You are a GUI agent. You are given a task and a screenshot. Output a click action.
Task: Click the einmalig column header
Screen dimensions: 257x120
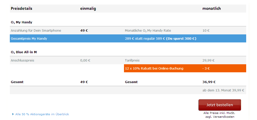(88, 9)
